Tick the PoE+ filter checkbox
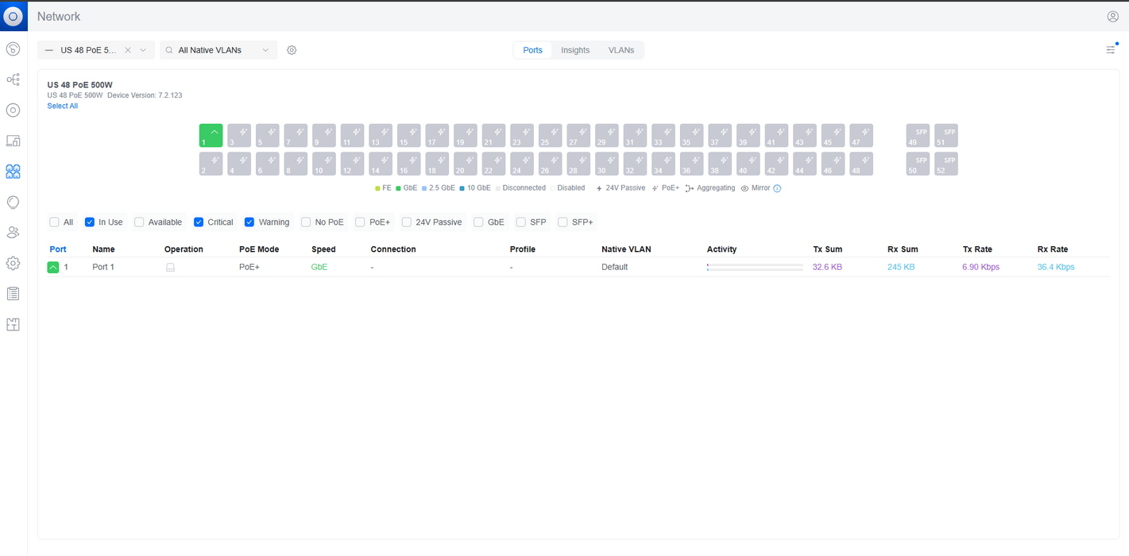 (x=360, y=222)
